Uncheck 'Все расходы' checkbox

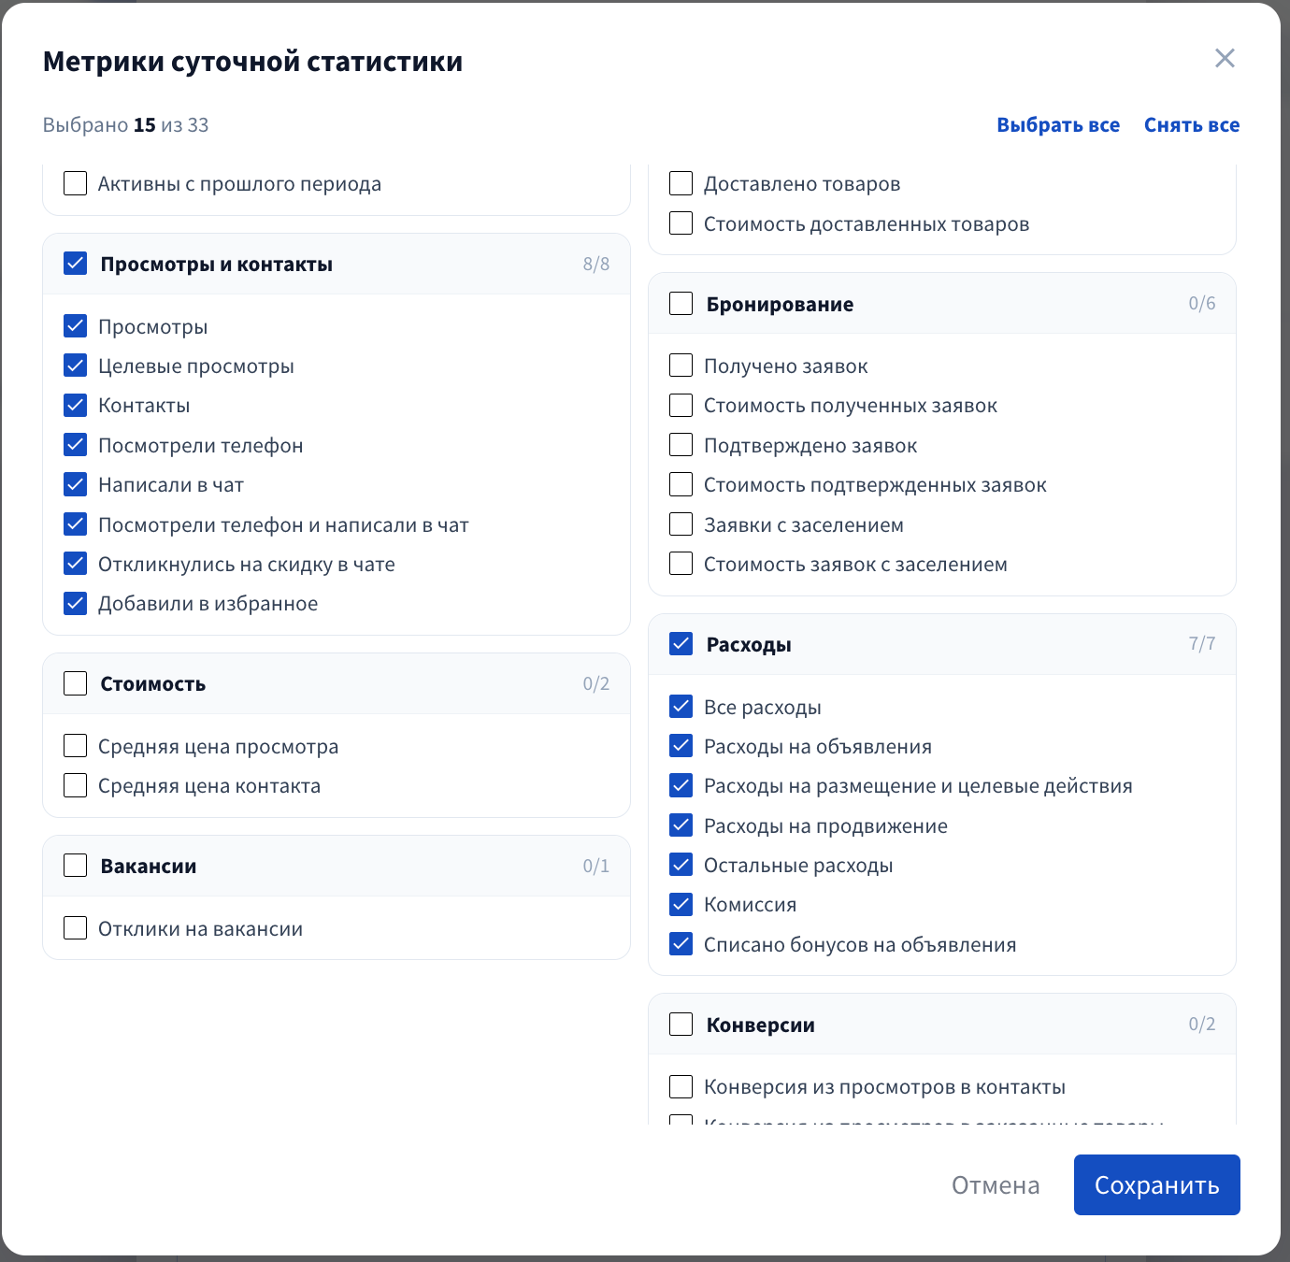[681, 707]
